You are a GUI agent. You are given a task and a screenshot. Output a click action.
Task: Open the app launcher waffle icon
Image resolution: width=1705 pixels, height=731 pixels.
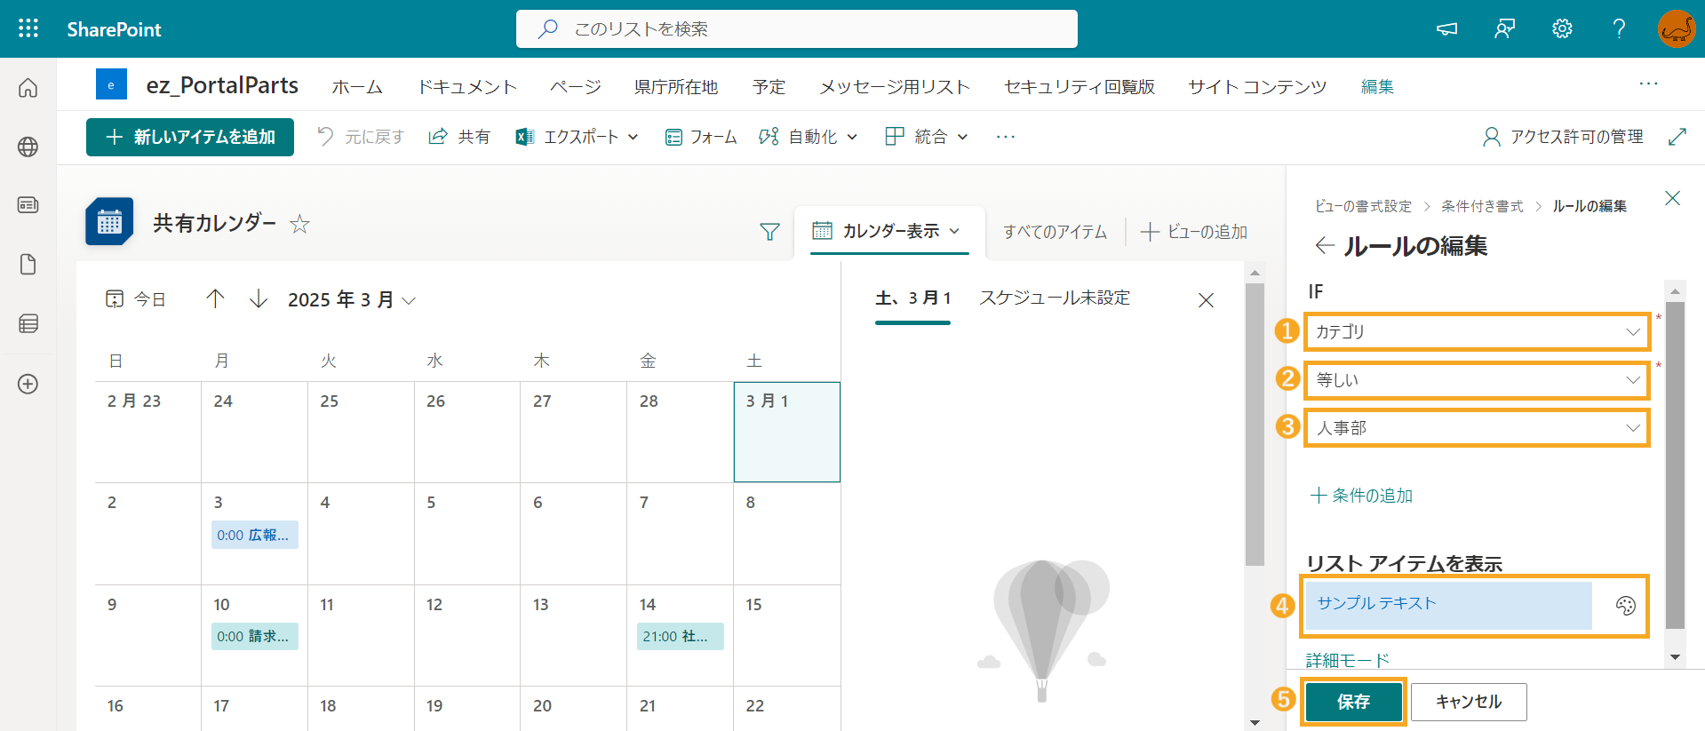tap(28, 28)
